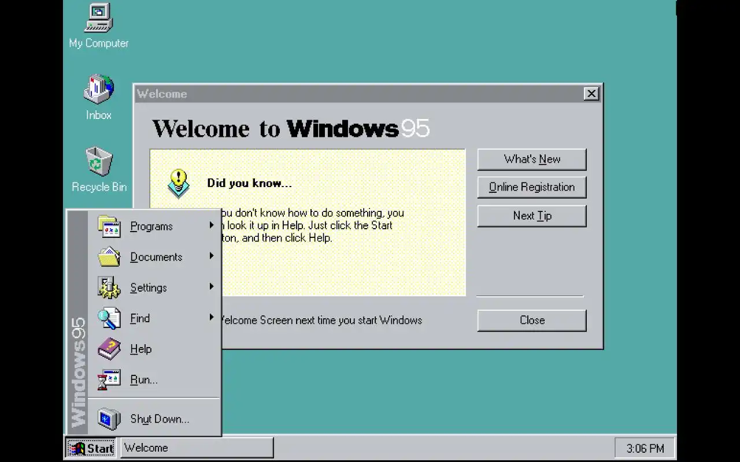Screen dimensions: 740x462
Task: Expand the Programs submenu arrow
Action: point(212,225)
